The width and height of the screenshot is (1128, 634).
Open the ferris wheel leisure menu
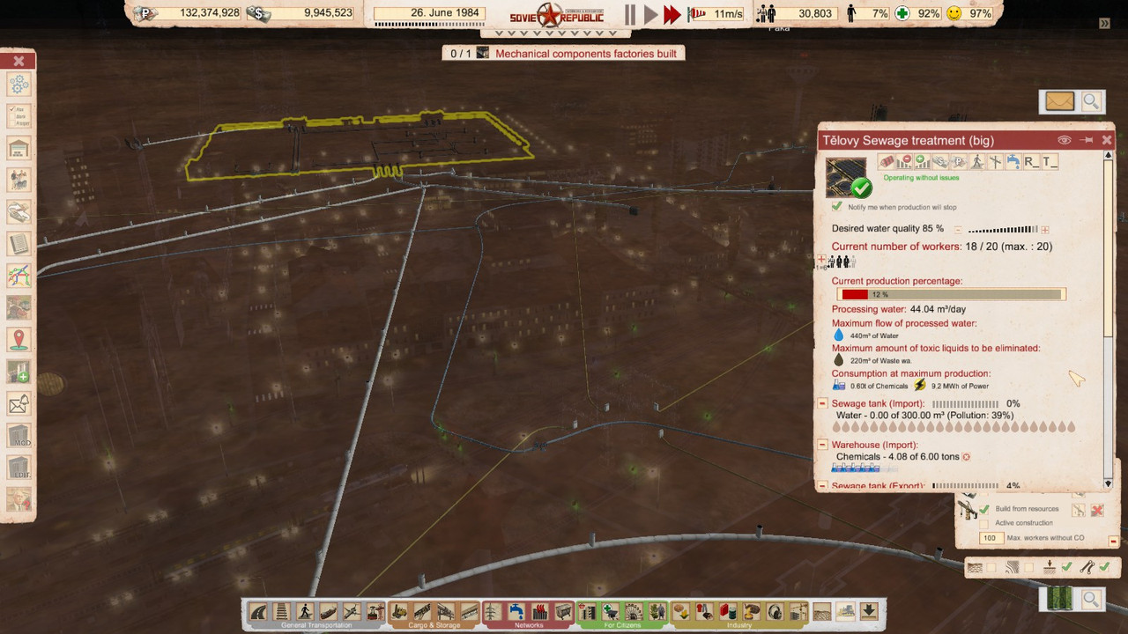pos(634,611)
